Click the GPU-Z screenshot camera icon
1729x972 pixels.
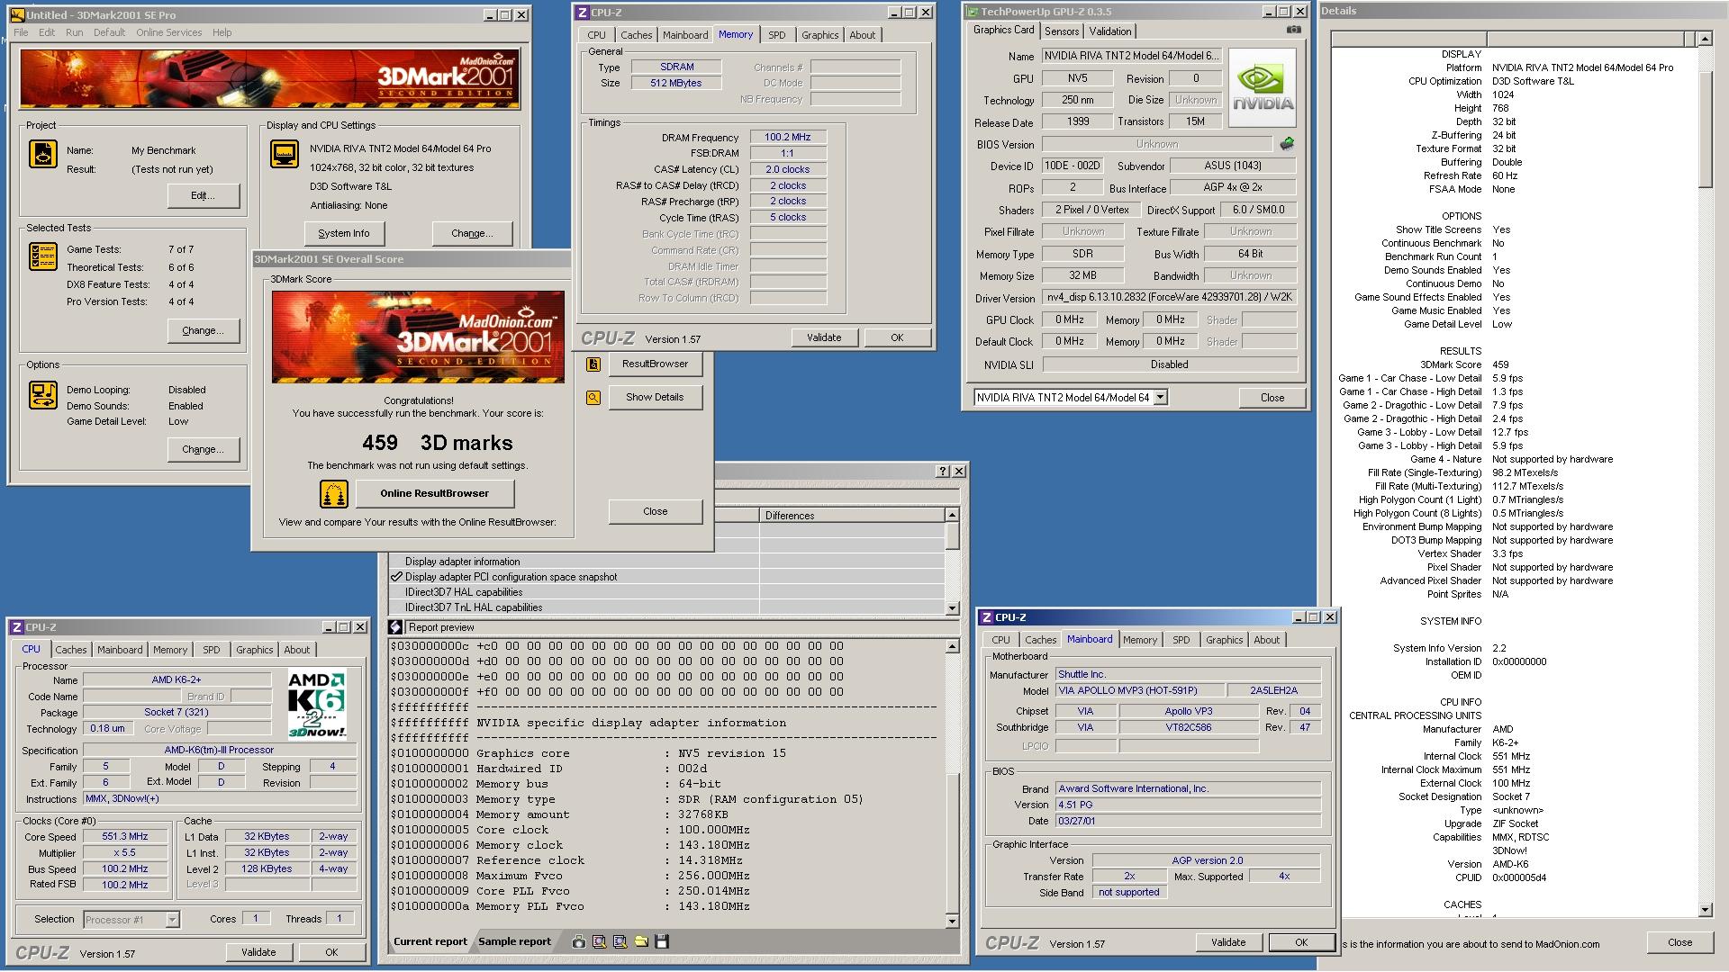click(1293, 30)
